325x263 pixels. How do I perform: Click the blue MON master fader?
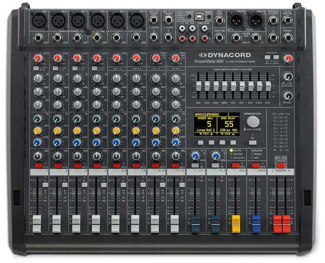256,224
